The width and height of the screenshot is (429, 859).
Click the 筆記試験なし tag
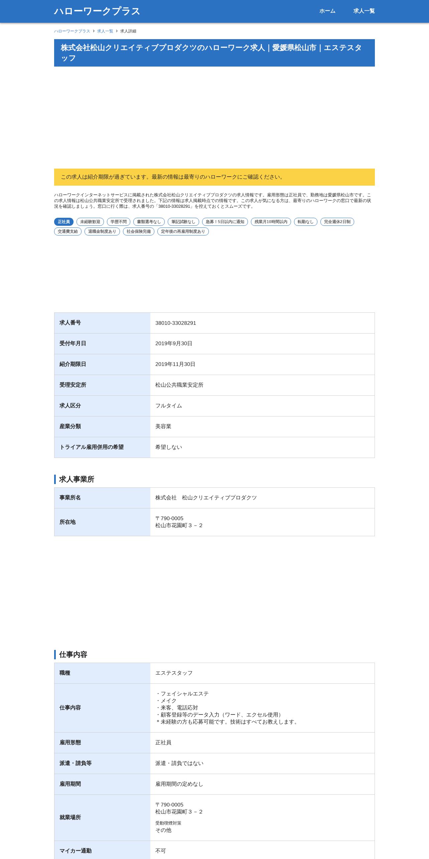(183, 222)
